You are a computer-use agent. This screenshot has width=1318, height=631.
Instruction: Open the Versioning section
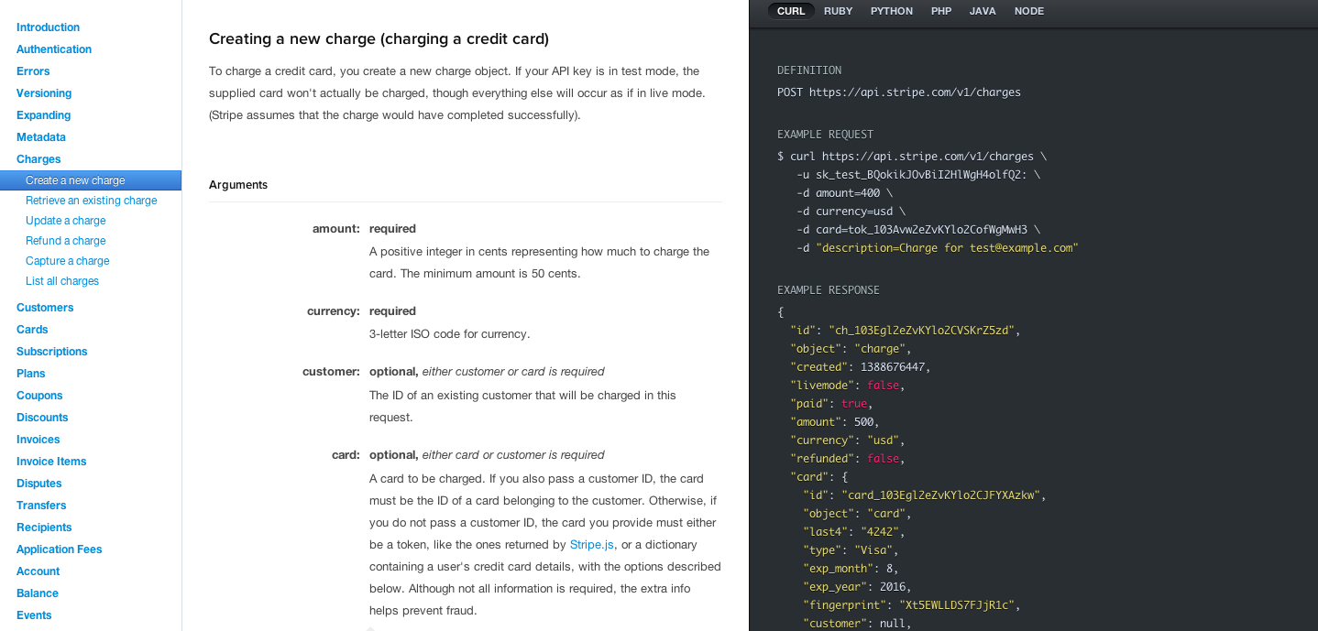coord(43,92)
